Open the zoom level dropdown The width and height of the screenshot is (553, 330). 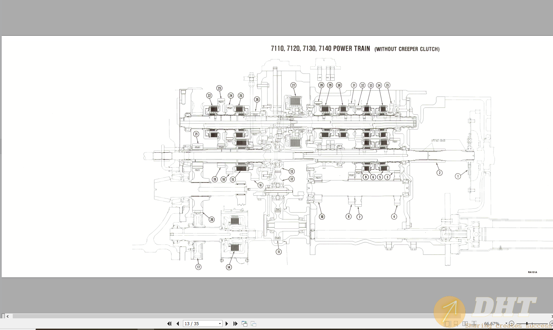click(506, 323)
